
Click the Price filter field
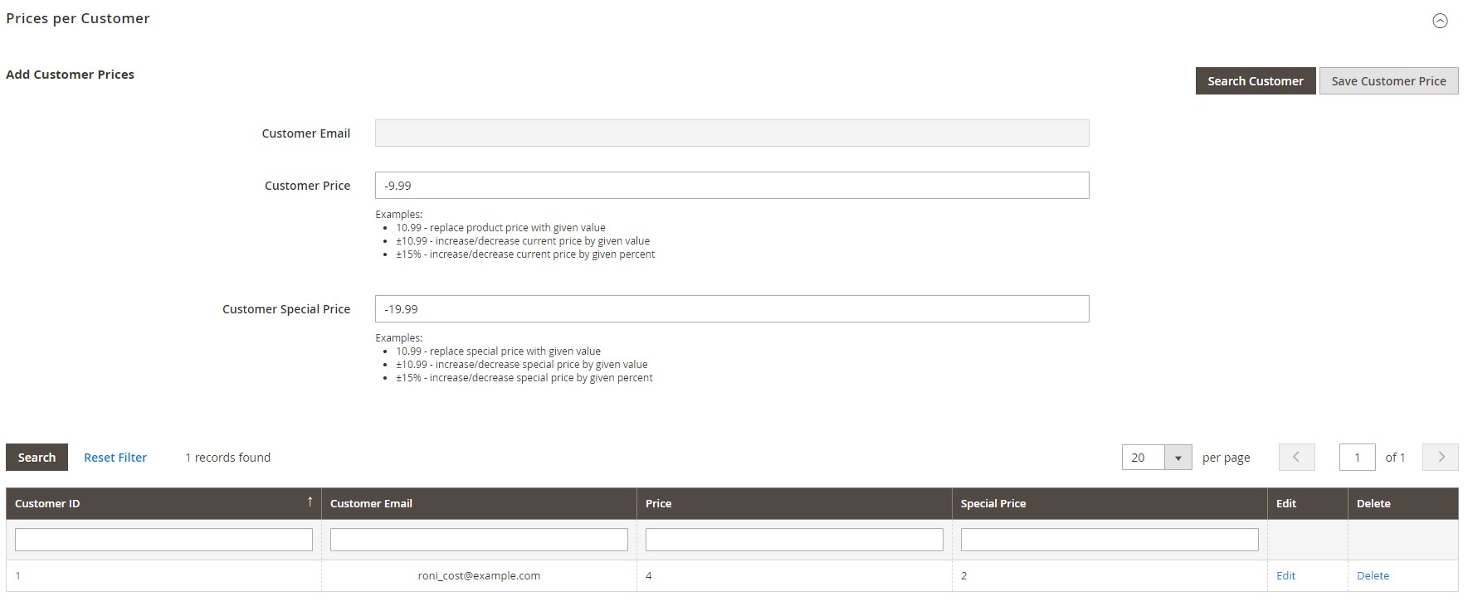[794, 540]
